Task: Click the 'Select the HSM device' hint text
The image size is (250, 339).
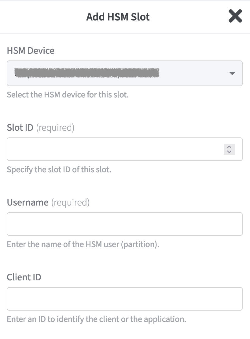Action: pyautogui.click(x=68, y=94)
